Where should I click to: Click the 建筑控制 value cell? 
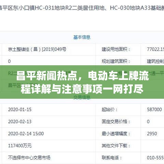click(155, 61)
